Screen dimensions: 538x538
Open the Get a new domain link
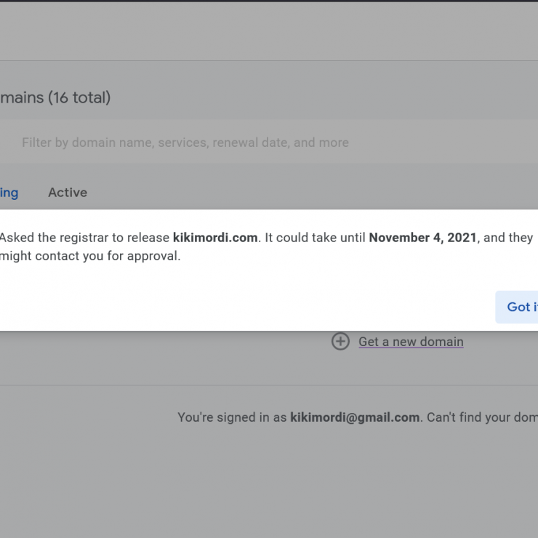[x=411, y=342]
